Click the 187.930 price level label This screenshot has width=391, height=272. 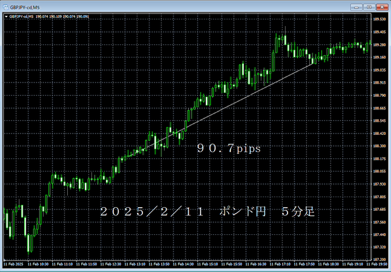point(379,184)
